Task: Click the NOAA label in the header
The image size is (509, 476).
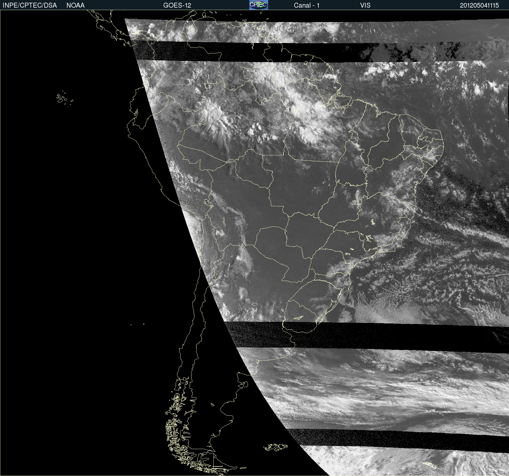Action: [75, 5]
